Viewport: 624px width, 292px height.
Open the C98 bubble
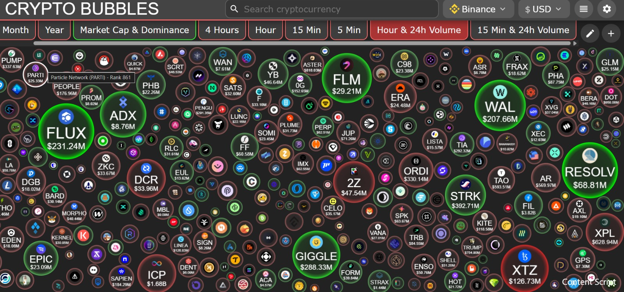[x=404, y=64]
